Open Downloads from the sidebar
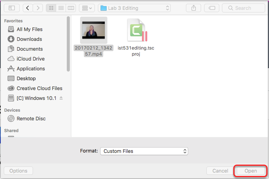269x179 pixels. pyautogui.click(x=29, y=39)
